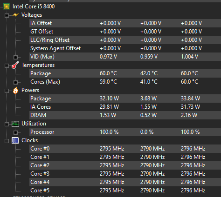The height and width of the screenshot is (197, 221).
Task: Collapse the Powers section
Action: tap(7, 91)
